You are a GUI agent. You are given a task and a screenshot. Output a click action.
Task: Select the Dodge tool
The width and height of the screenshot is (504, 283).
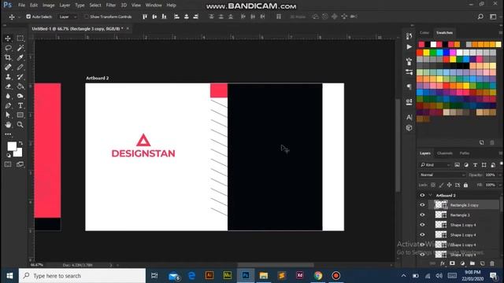click(x=20, y=96)
